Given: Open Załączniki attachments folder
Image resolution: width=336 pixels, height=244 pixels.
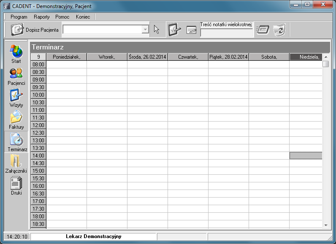Looking at the screenshot, I should coord(16,163).
